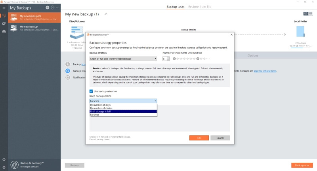Click the Cancel button
The image size is (317, 171).
coord(220,138)
